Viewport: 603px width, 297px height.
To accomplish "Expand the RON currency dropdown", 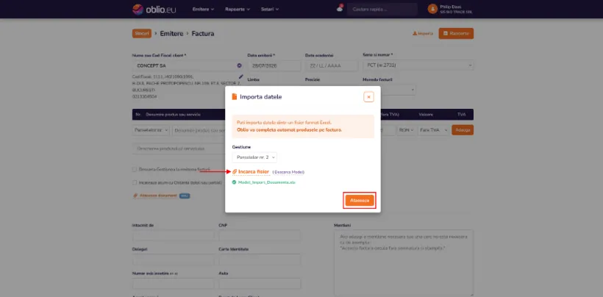I will (406, 130).
